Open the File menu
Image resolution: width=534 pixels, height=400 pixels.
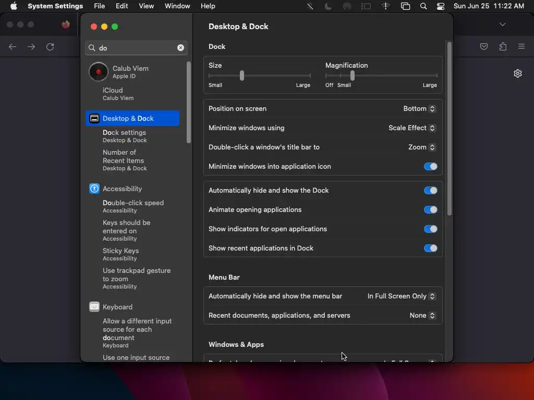100,6
